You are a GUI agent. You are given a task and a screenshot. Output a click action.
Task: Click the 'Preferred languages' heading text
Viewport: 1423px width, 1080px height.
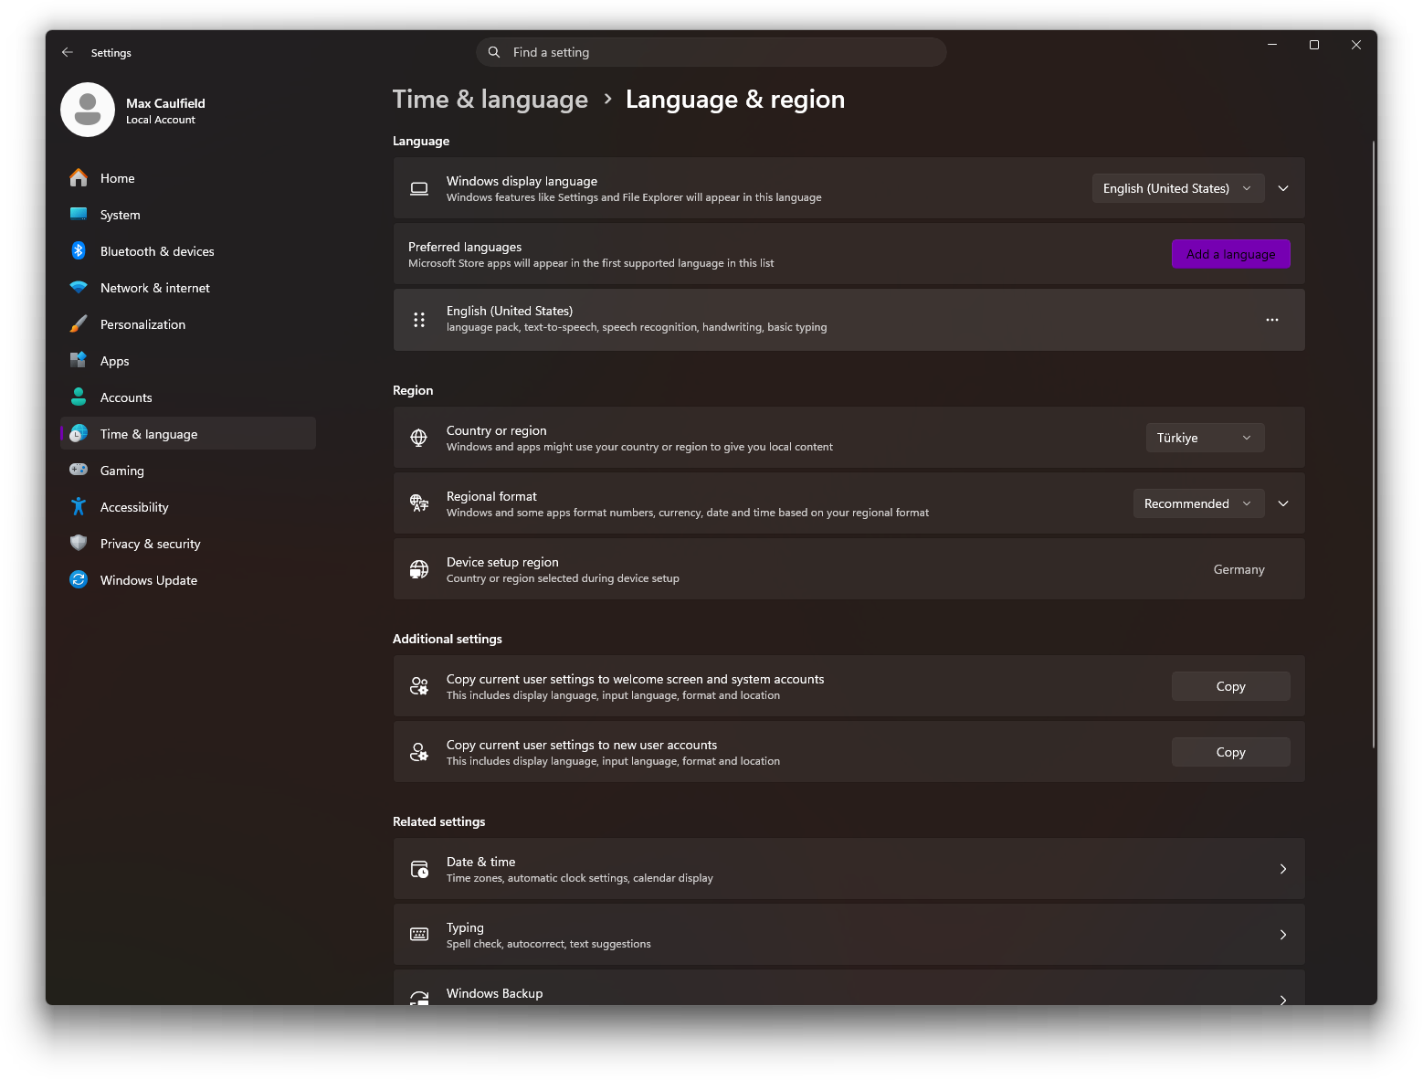coord(465,247)
